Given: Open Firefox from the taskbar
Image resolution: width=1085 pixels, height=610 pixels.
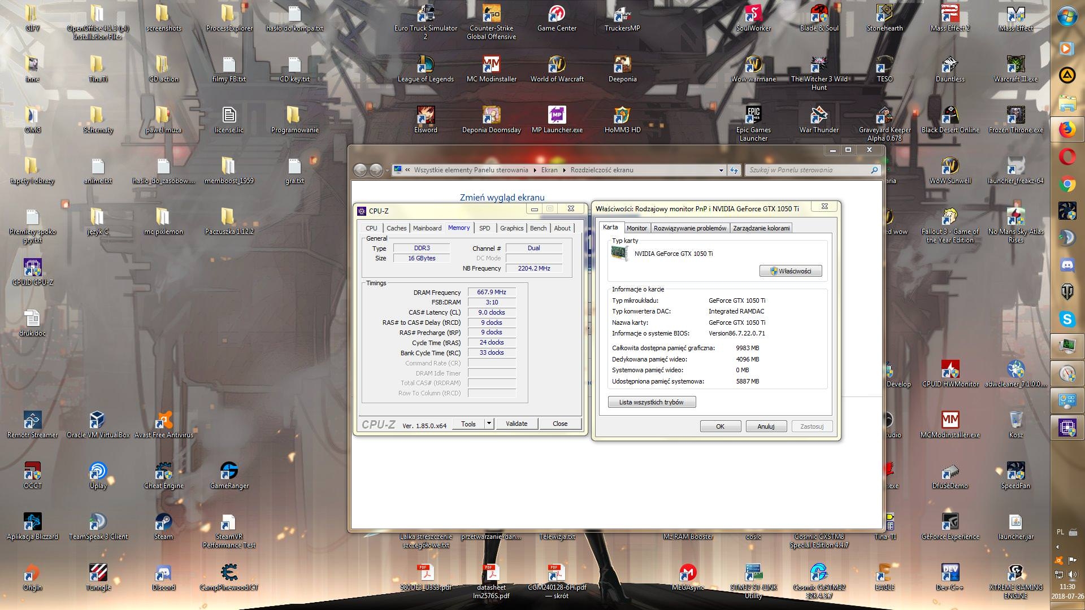Looking at the screenshot, I should click(1067, 130).
